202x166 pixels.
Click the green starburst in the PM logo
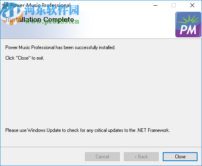[x=188, y=19]
